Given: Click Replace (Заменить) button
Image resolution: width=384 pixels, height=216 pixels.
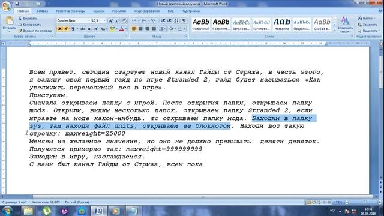Looking at the screenshot, I should (x=368, y=25).
